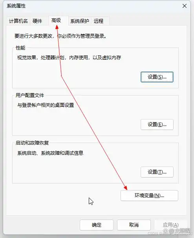194x238 pixels.
Task: Click the 启动和故障恢复 group label
Action: [x=32, y=143]
